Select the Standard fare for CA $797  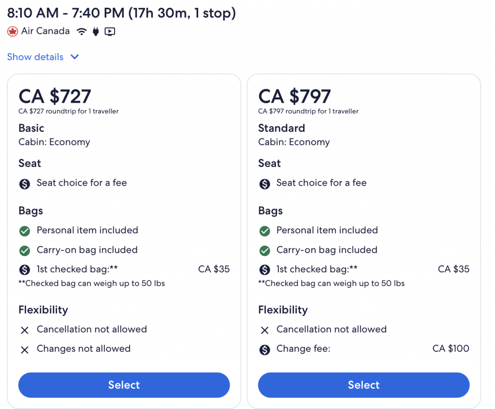(364, 385)
